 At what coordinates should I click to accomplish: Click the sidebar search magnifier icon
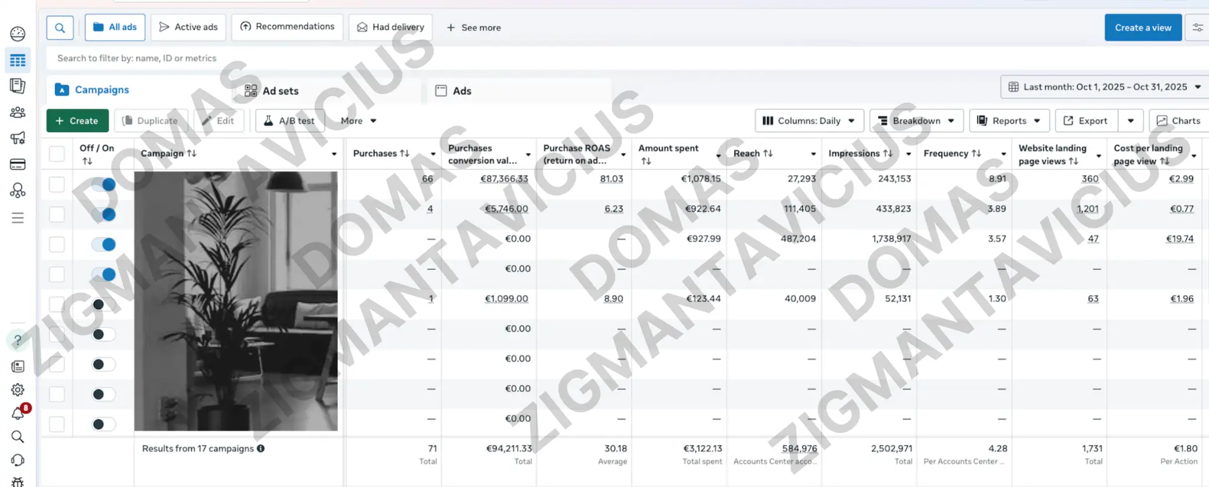pos(18,437)
